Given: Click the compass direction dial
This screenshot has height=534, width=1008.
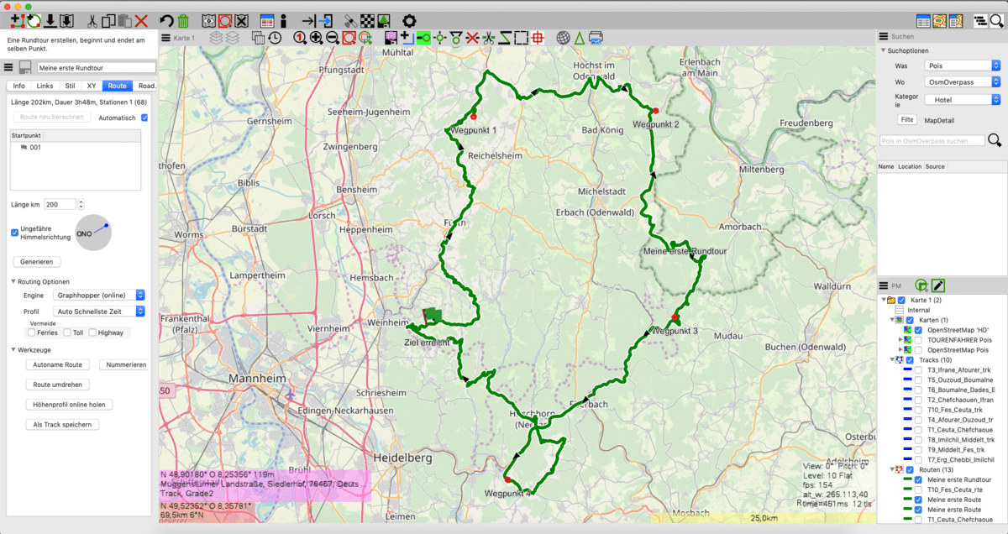Looking at the screenshot, I should point(93,233).
